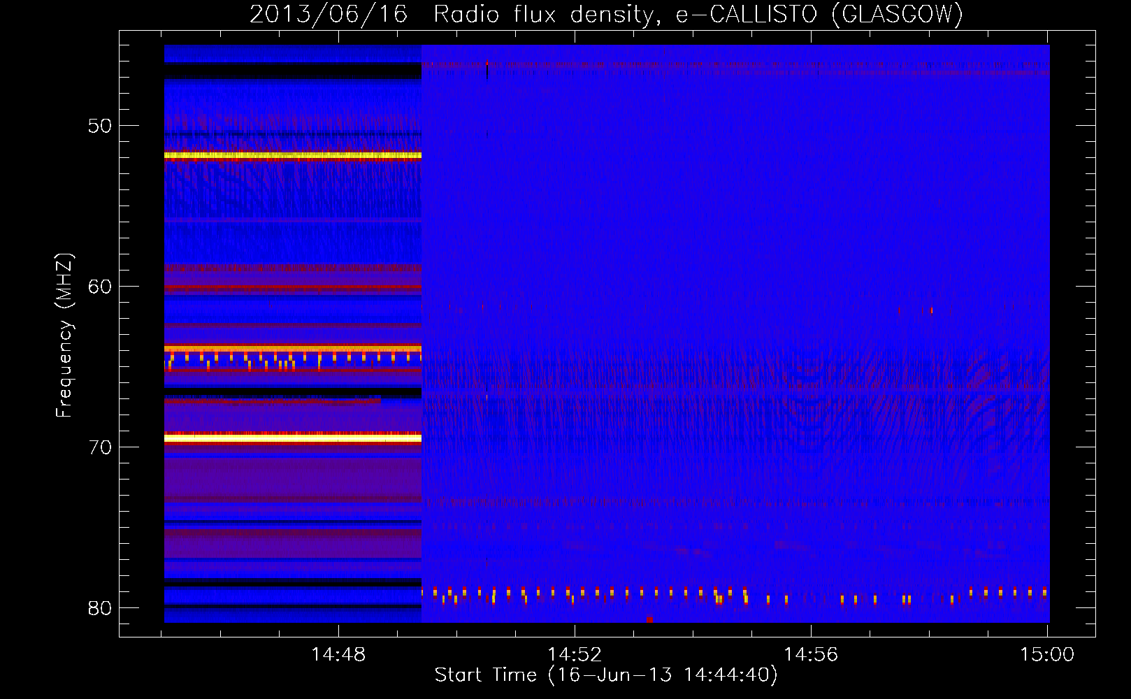Click the 15:00 time tick label
The height and width of the screenshot is (699, 1131).
(1047, 654)
